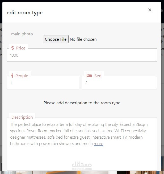This screenshot has width=164, height=174.
Task: Click the "main photo" label
Action: (22, 34)
